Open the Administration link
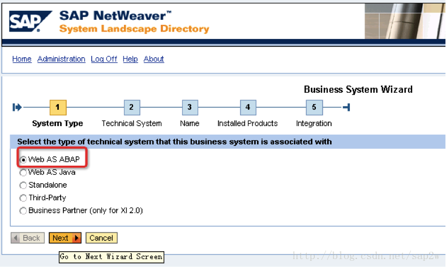Viewport: 446px width, 267px height. coord(62,59)
